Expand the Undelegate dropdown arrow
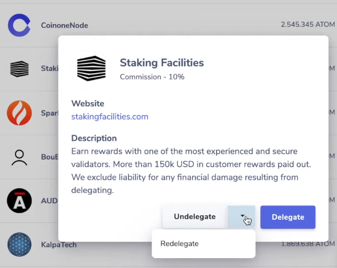The height and width of the screenshot is (268, 337). click(242, 217)
